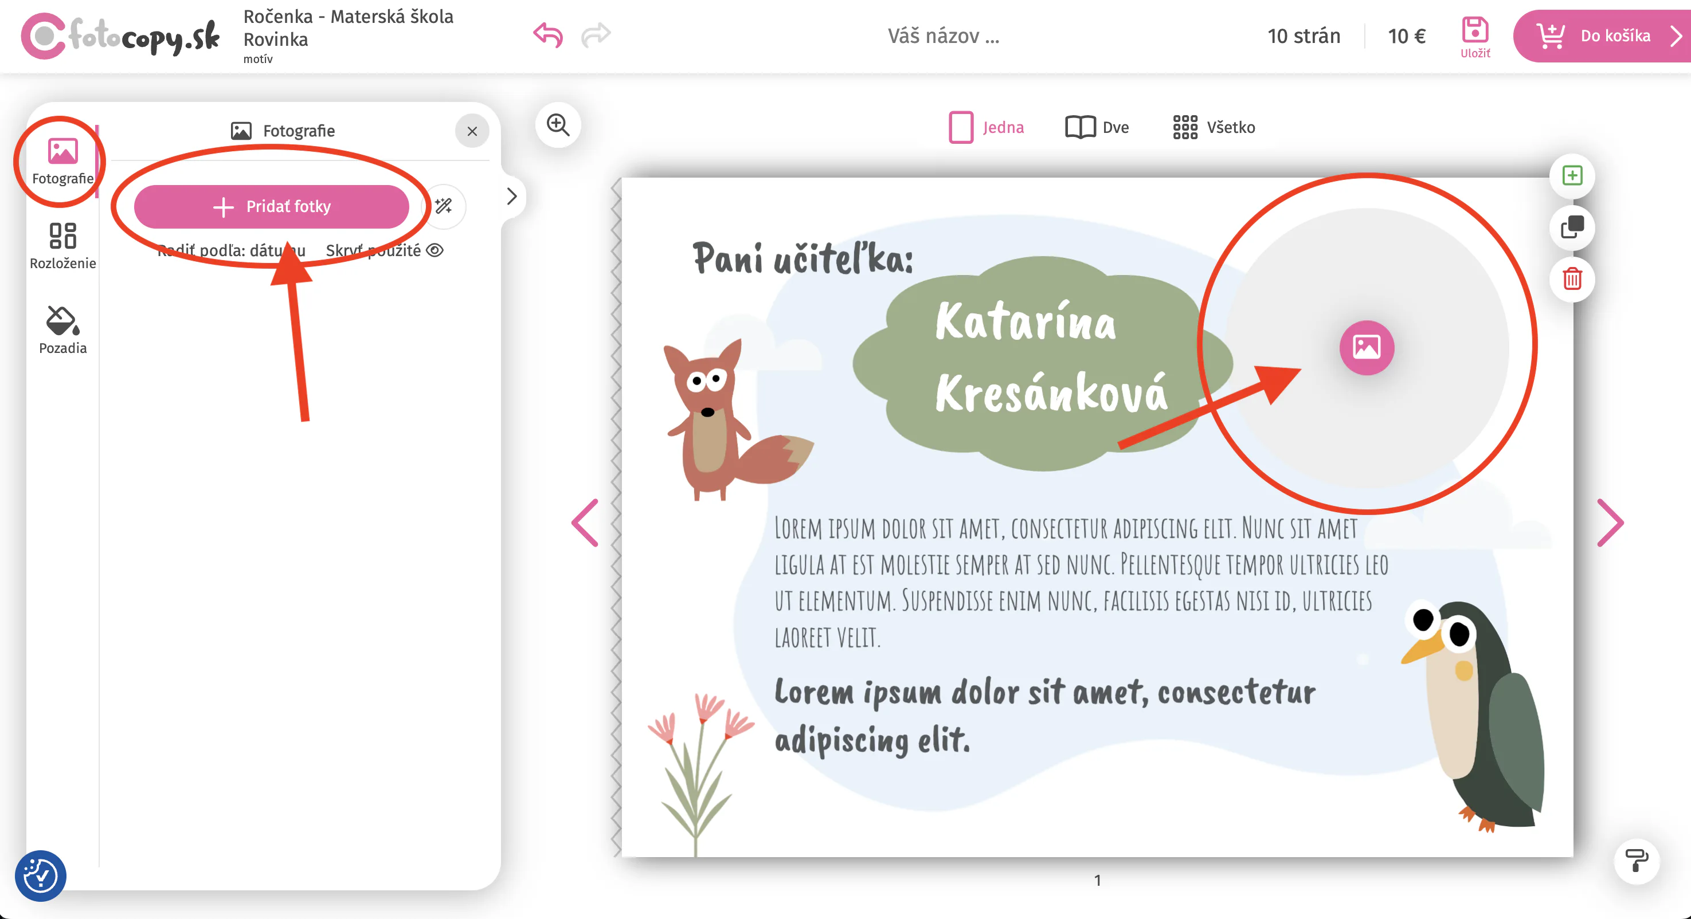The height and width of the screenshot is (919, 1691).
Task: Switch to Dve double page view
Action: [1097, 127]
